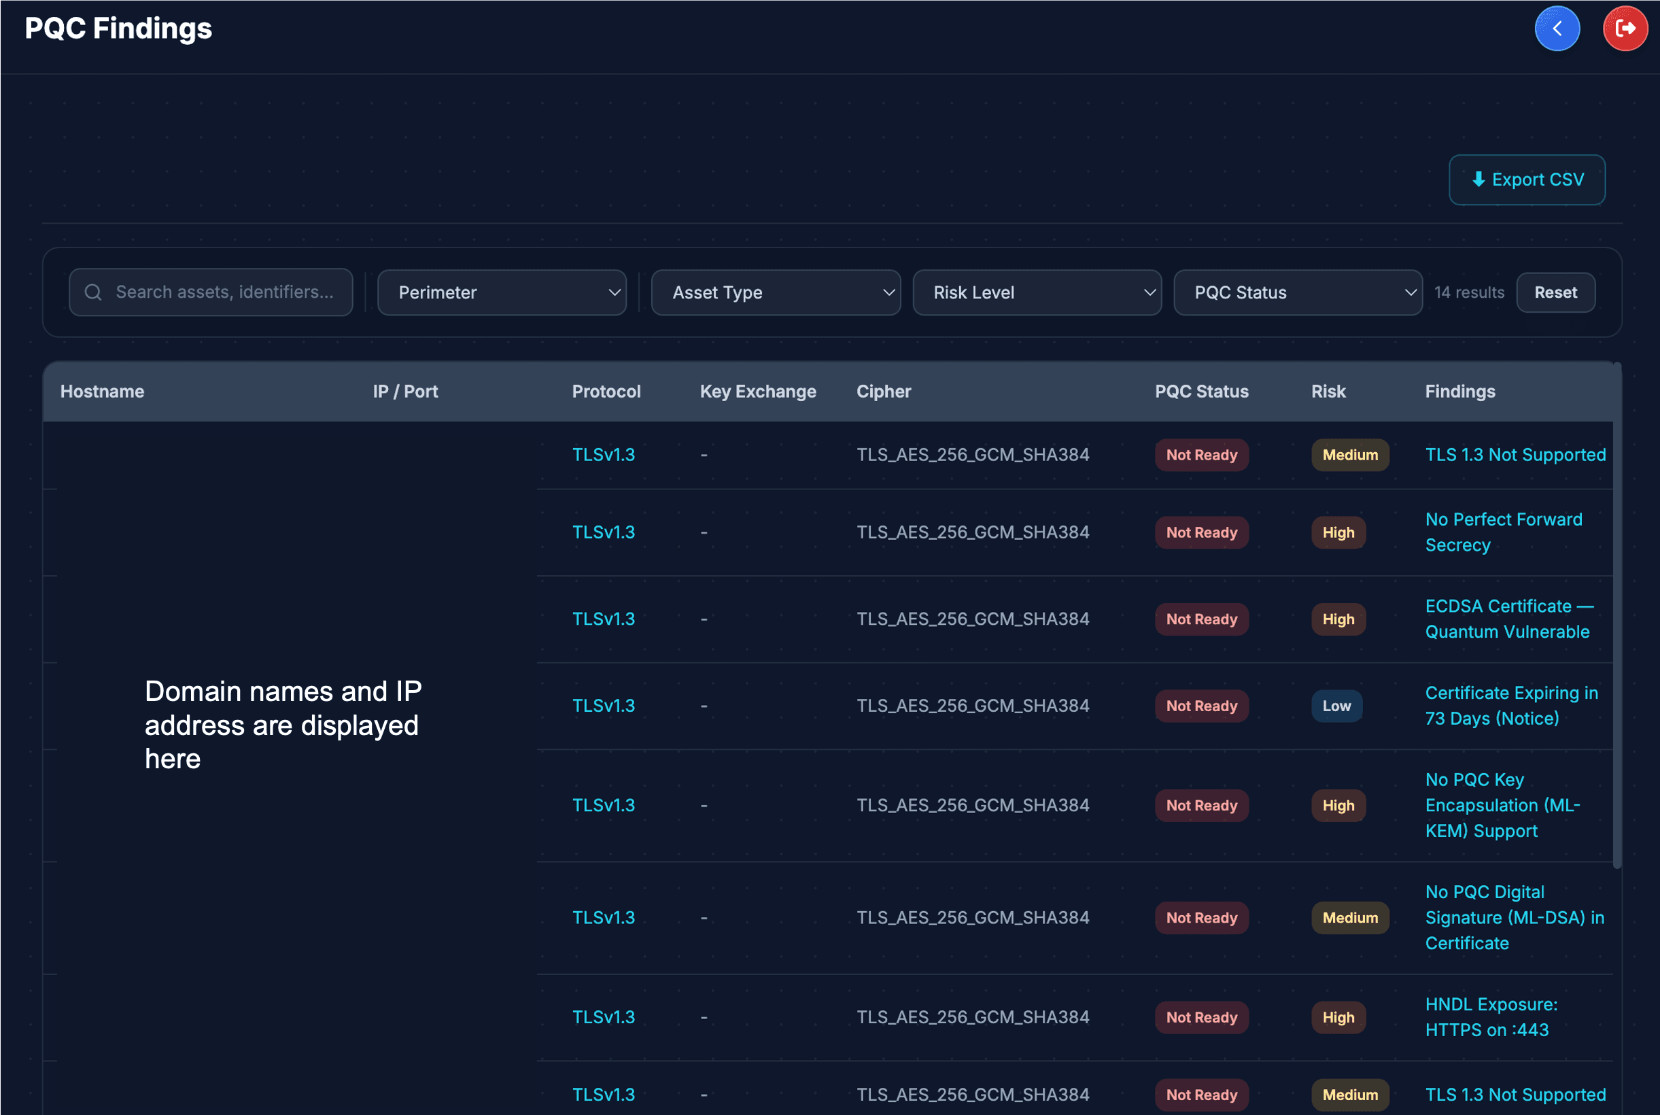This screenshot has width=1660, height=1115.
Task: Open No PQC Digital Signature finding
Action: (1515, 918)
